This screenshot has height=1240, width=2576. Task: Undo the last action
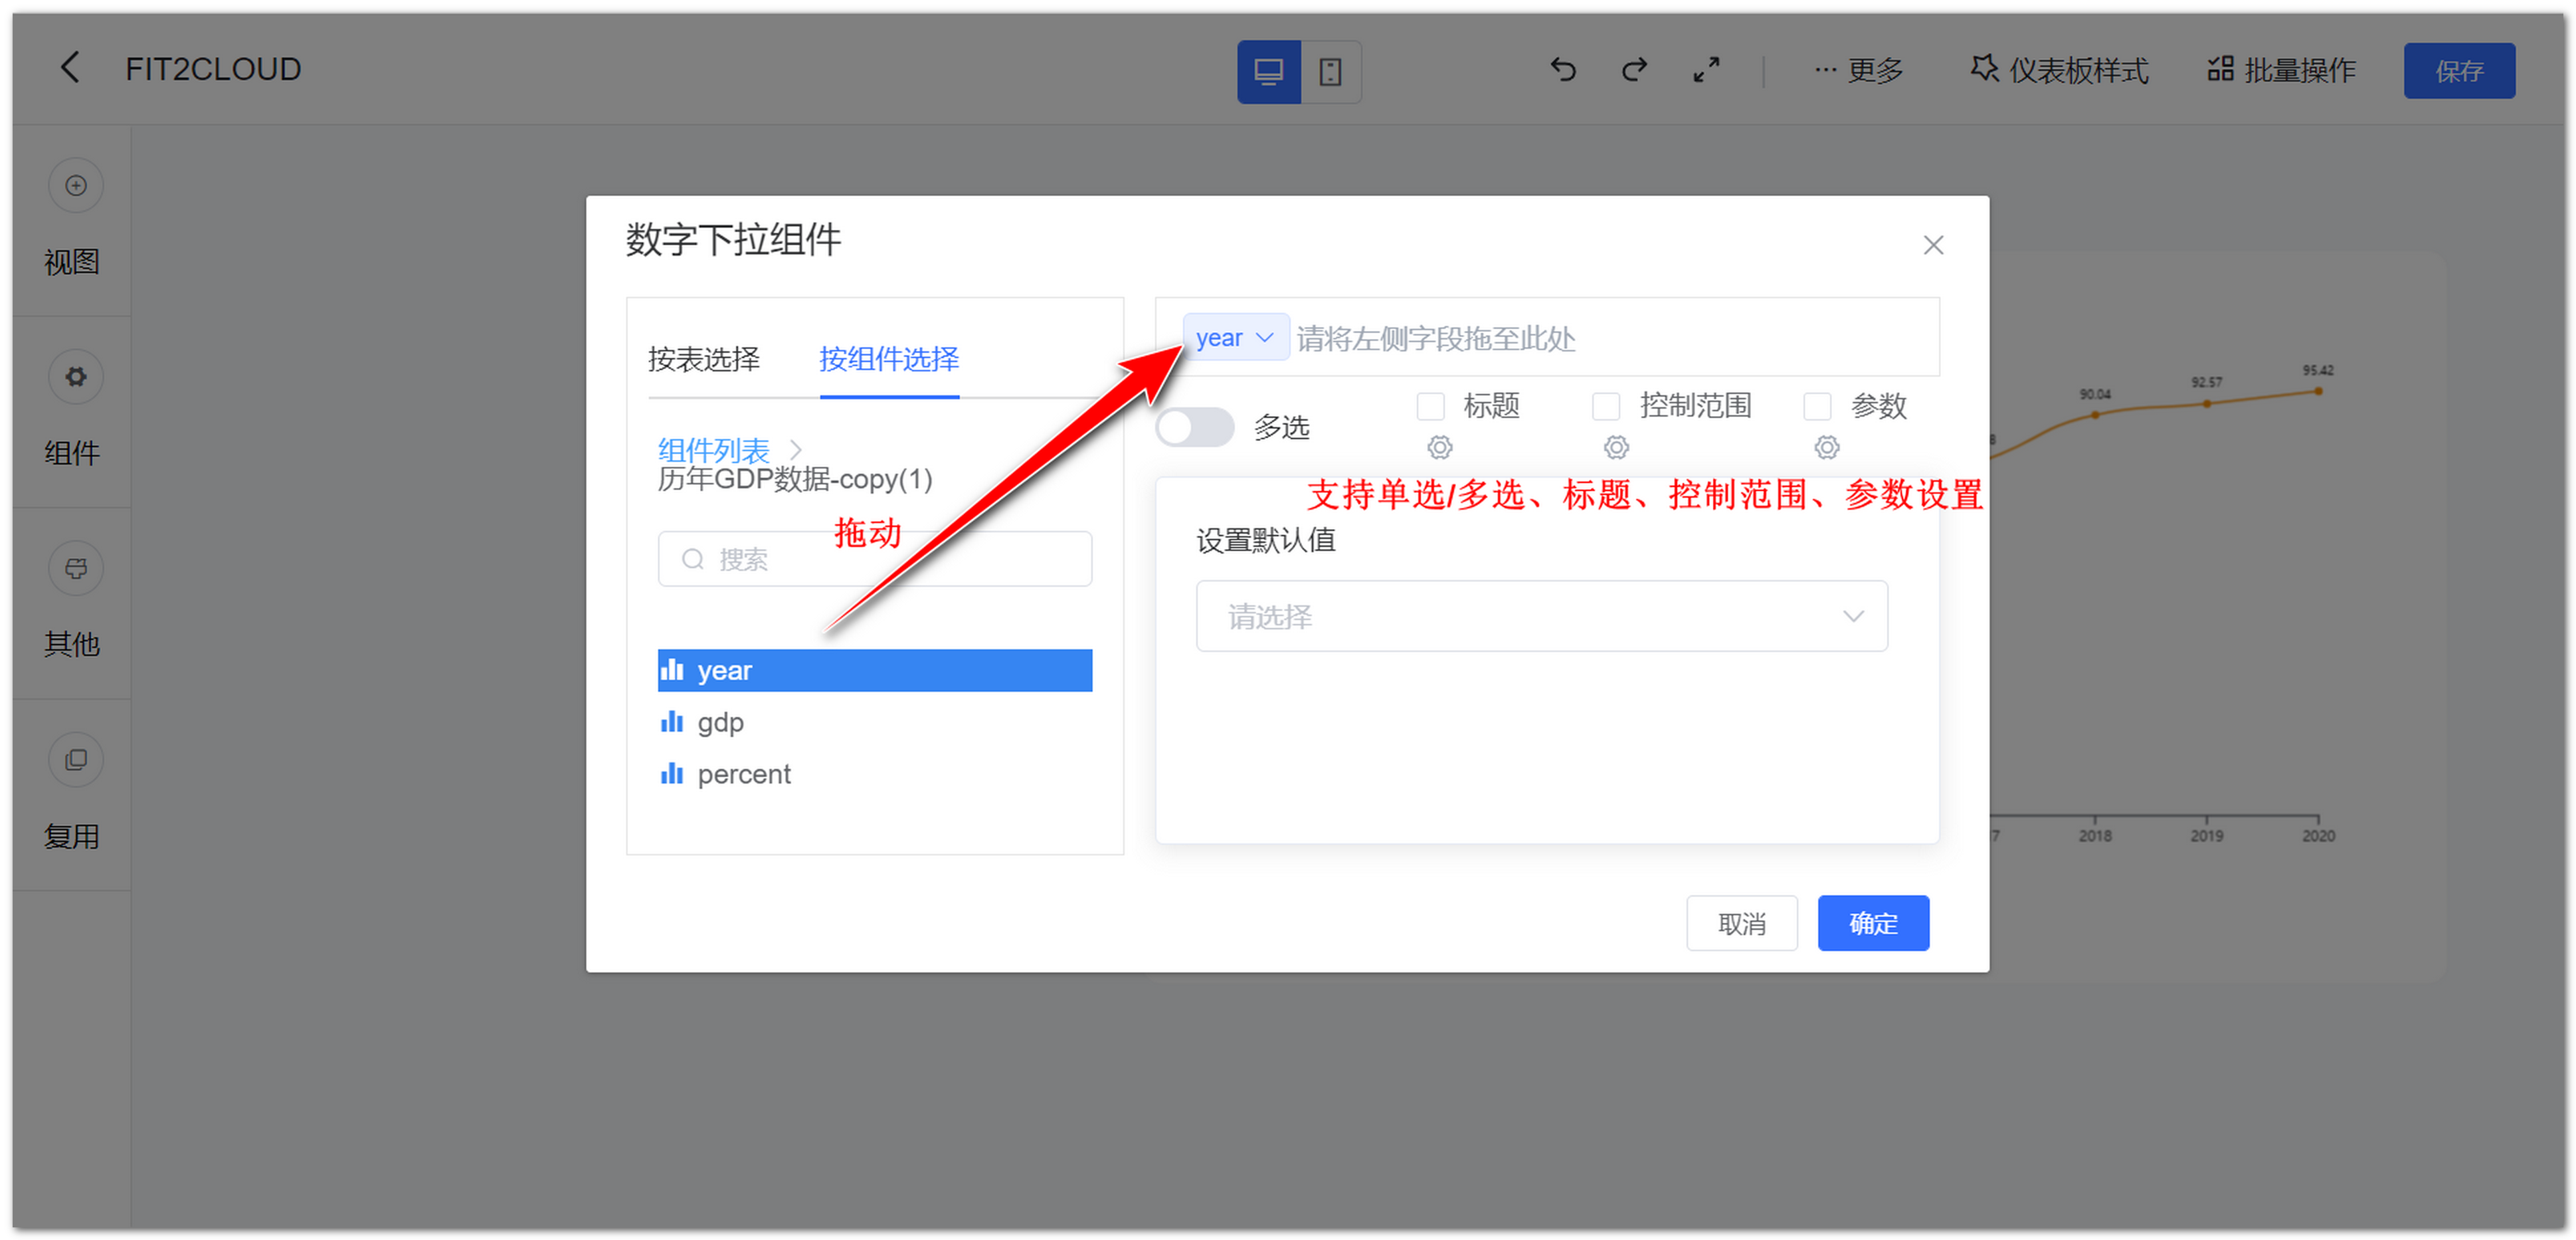pos(1563,70)
